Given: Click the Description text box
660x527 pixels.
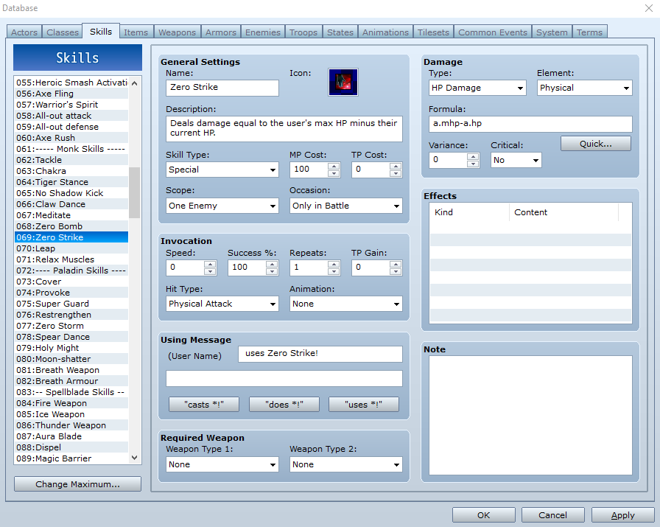Looking at the screenshot, I should click(284, 128).
